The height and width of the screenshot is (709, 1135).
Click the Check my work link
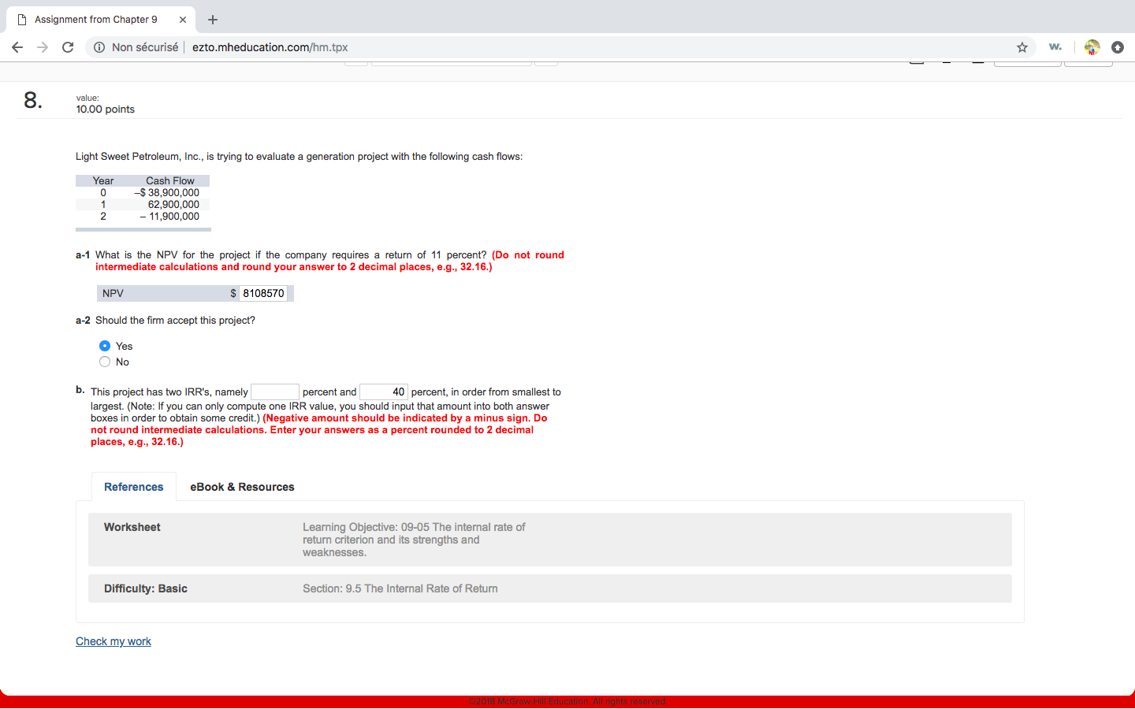pyautogui.click(x=113, y=640)
